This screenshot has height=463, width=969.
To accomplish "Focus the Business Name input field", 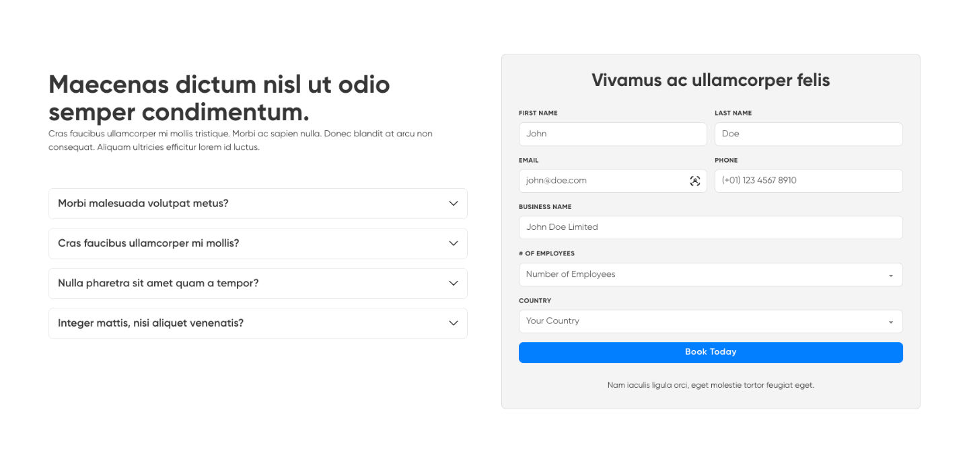I will (x=710, y=227).
